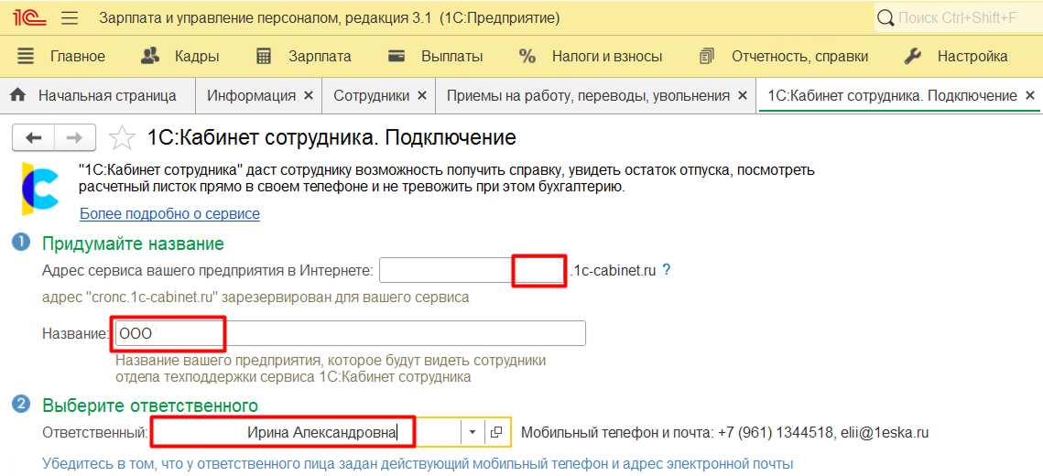
Task: Open the Зарплата section
Action: pyautogui.click(x=320, y=57)
